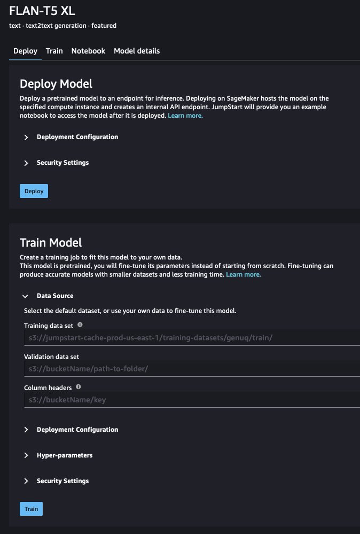Open the Notebook tab
Viewport: 360px width, 534px height.
point(88,51)
